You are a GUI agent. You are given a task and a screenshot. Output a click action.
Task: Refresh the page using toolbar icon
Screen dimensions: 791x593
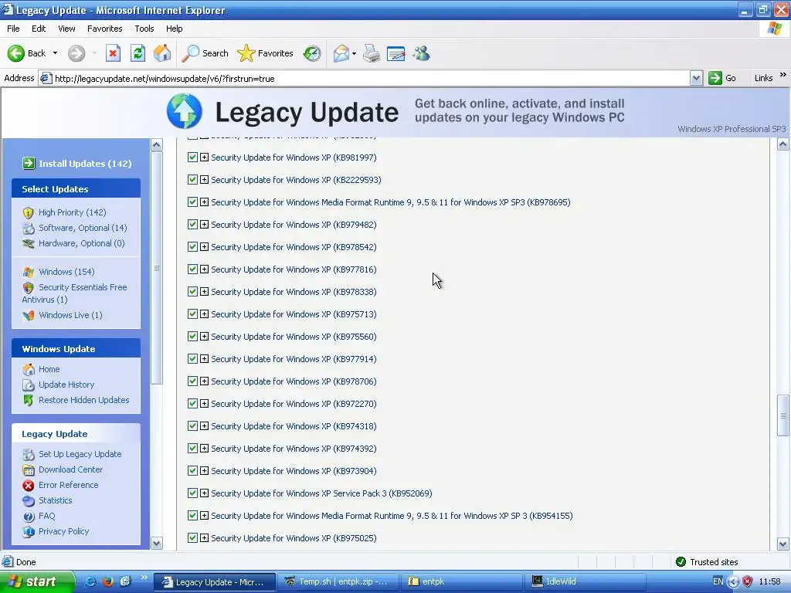coord(137,53)
